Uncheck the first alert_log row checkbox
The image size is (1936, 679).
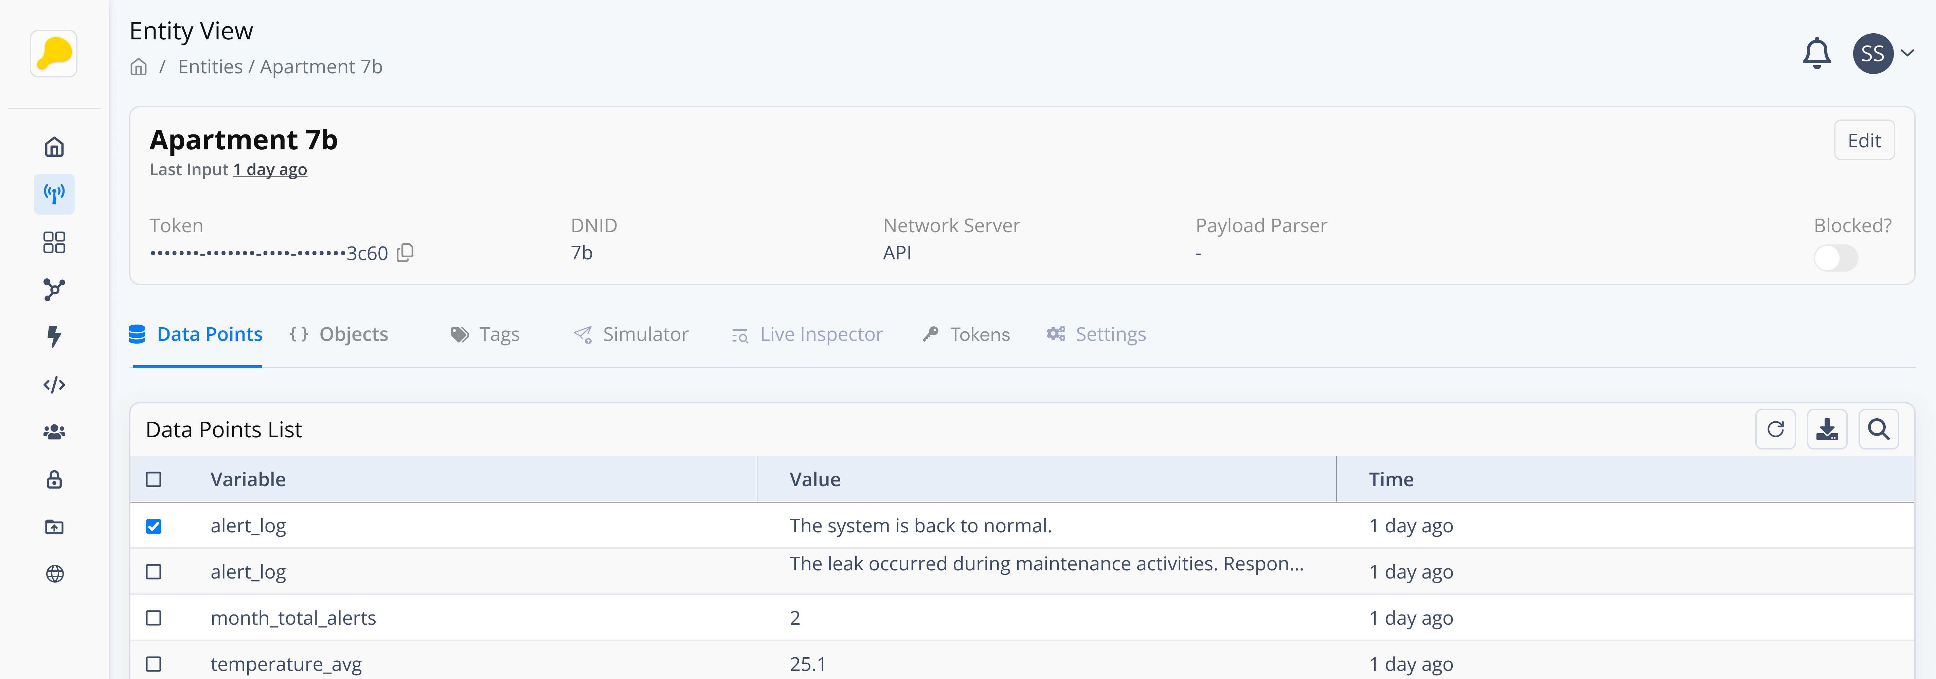pyautogui.click(x=153, y=526)
